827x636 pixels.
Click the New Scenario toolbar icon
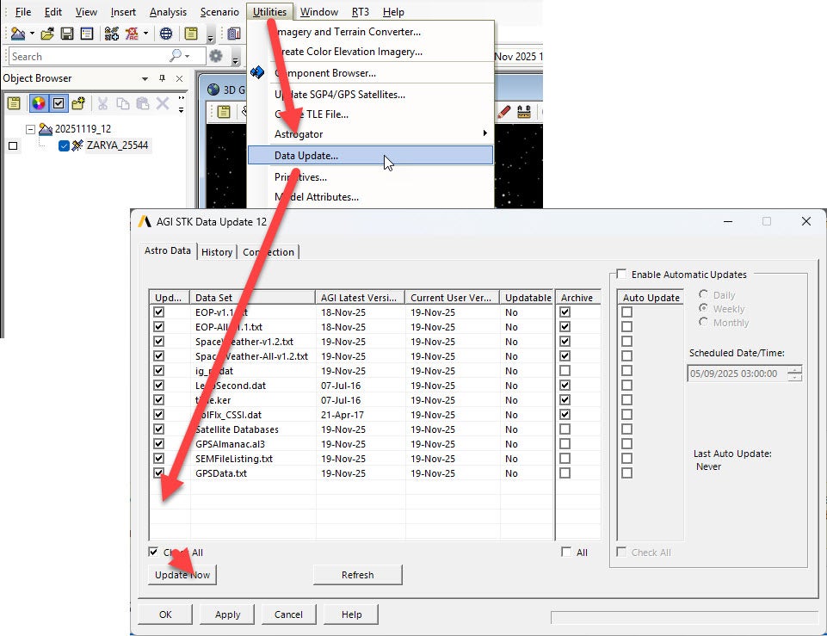pyautogui.click(x=17, y=34)
